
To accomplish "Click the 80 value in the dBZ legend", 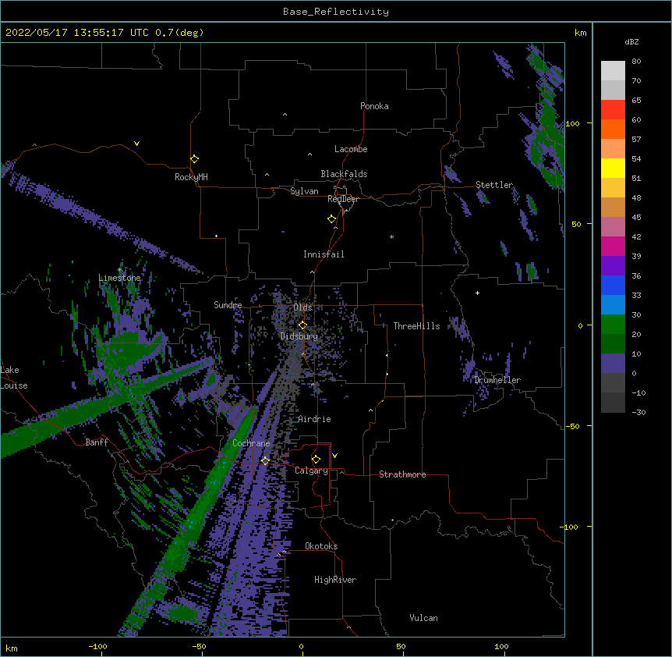I will (x=636, y=62).
